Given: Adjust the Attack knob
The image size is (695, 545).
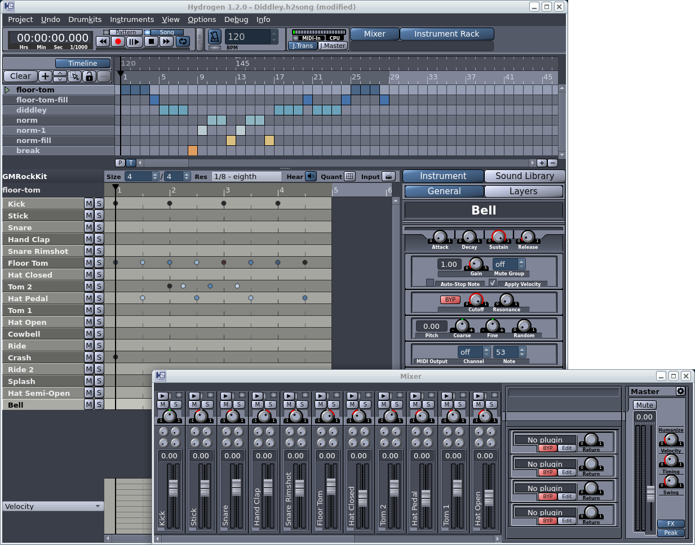Looking at the screenshot, I should pyautogui.click(x=440, y=237).
